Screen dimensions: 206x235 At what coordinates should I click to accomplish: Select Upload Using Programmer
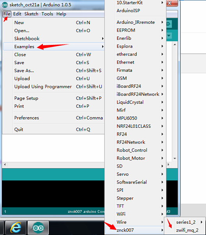[53, 87]
